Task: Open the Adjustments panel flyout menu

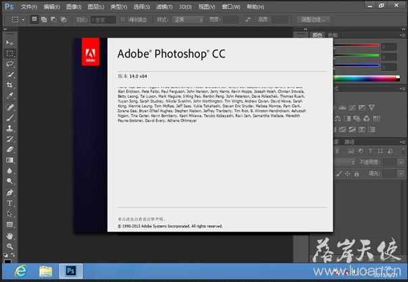Action: (x=403, y=88)
